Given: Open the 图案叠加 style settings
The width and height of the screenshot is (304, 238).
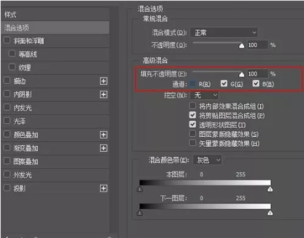Looking at the screenshot, I should (26, 162).
